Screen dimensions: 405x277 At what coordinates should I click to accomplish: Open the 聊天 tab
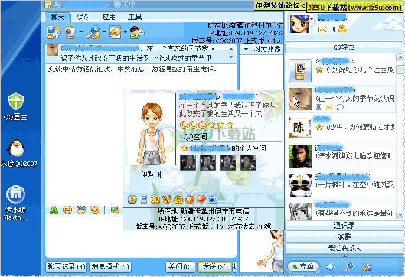pos(58,17)
